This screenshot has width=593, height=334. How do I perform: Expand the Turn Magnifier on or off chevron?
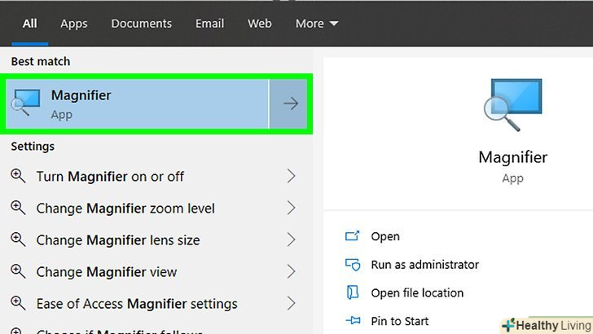[x=291, y=176]
